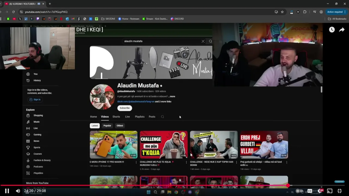Click the Share arrow icon on the video
Image resolution: width=349 pixels, height=196 pixels.
tap(342, 30)
